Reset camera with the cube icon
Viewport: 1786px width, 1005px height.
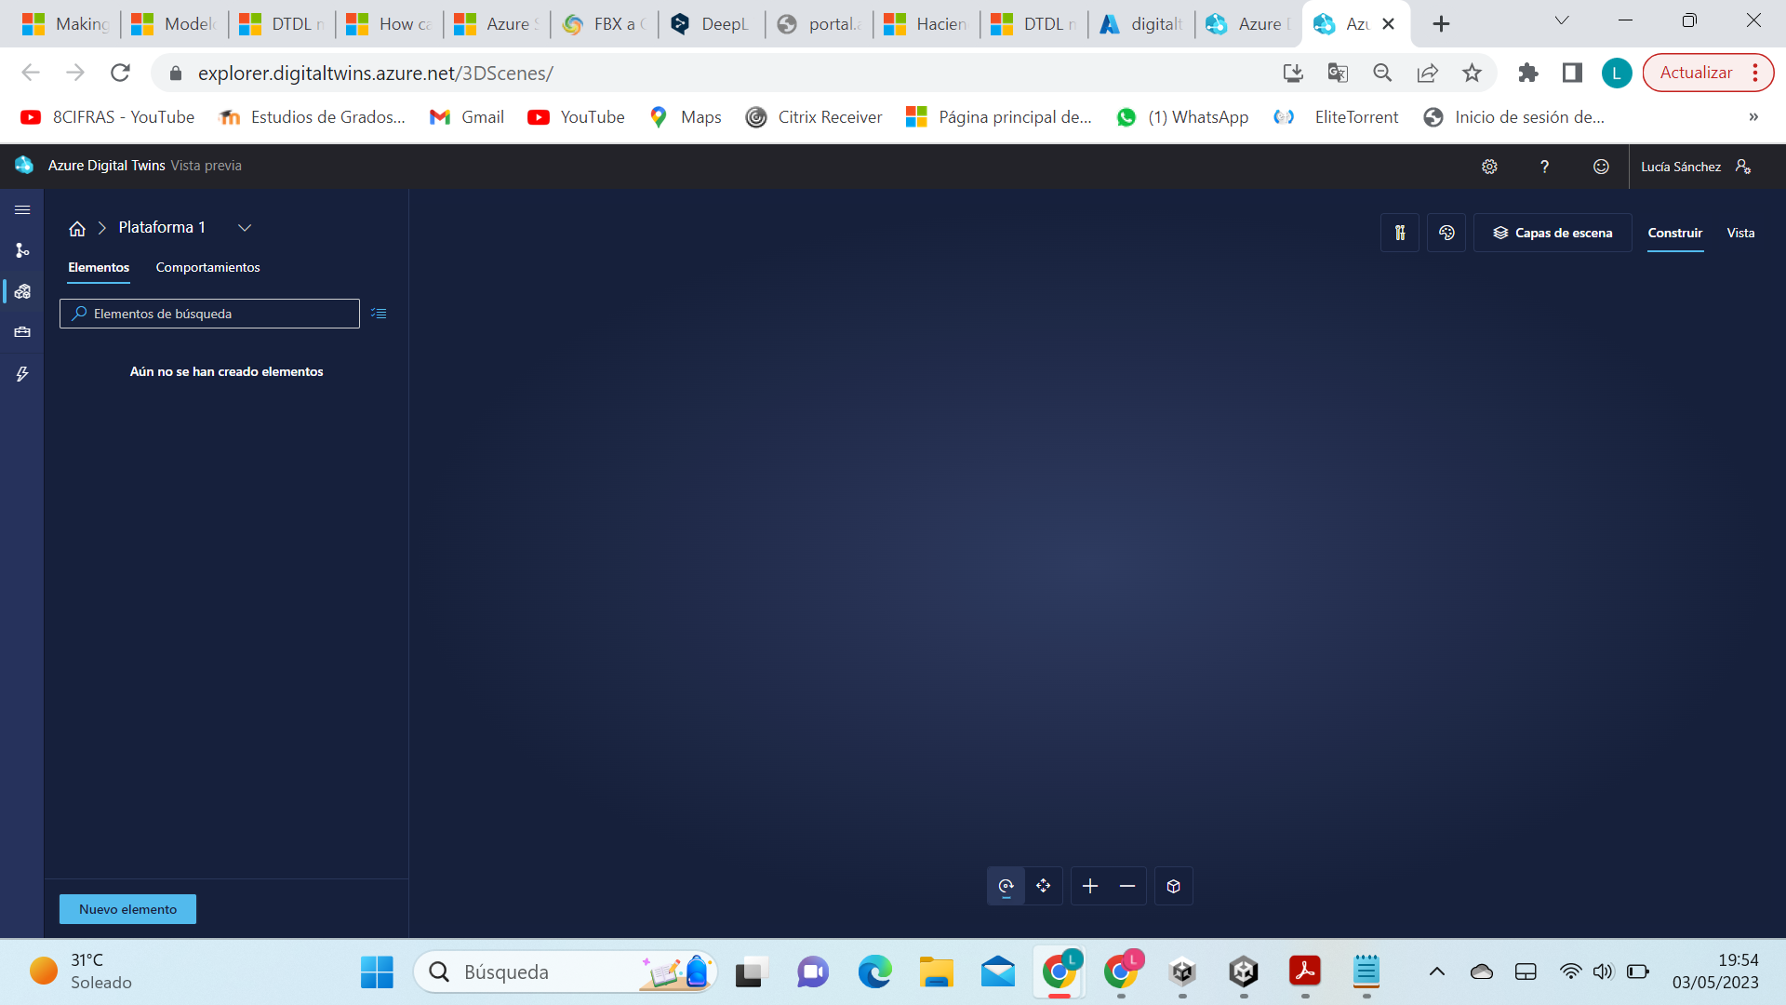click(x=1173, y=886)
